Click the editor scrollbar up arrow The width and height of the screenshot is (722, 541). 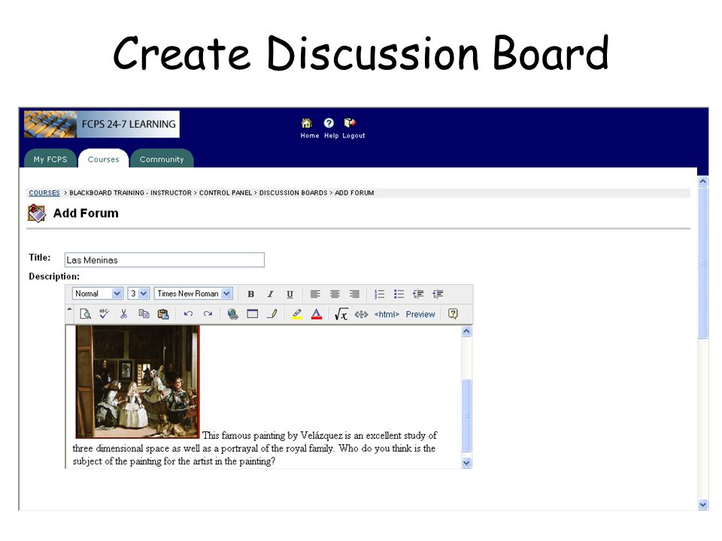pos(466,331)
